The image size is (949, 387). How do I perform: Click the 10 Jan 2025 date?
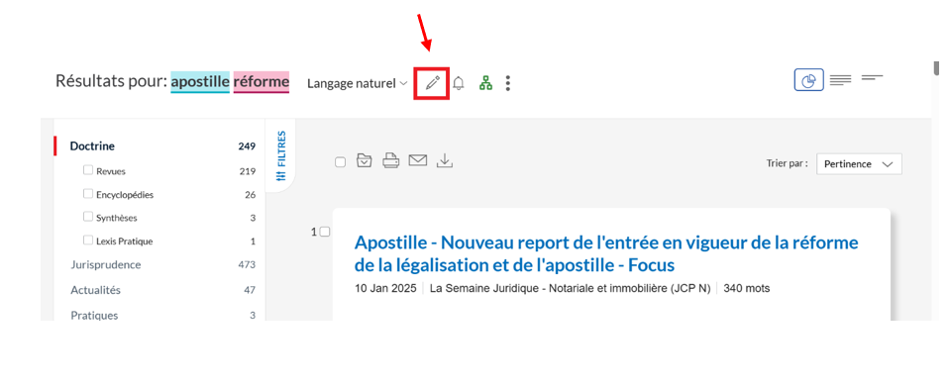tap(385, 288)
